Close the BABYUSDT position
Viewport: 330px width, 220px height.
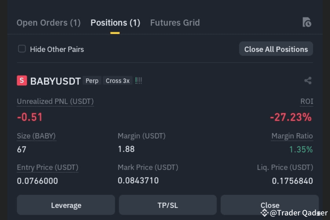[270, 205]
